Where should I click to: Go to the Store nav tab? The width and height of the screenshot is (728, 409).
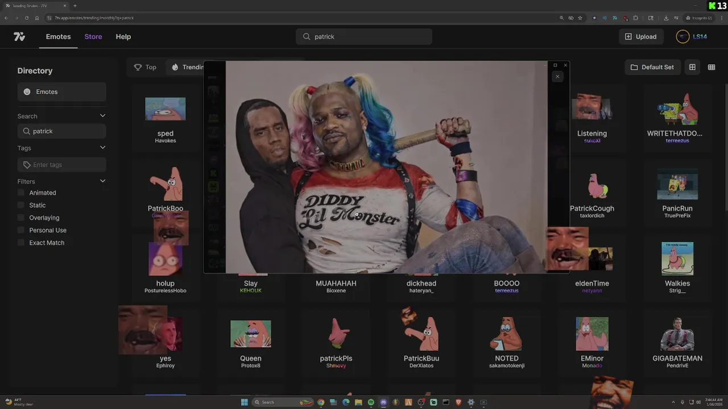pos(93,36)
